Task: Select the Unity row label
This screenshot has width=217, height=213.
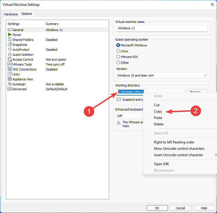Action: (16, 74)
